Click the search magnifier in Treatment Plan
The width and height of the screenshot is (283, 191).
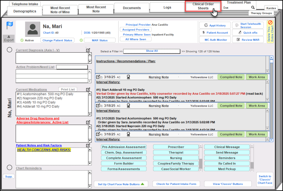click(253, 8)
